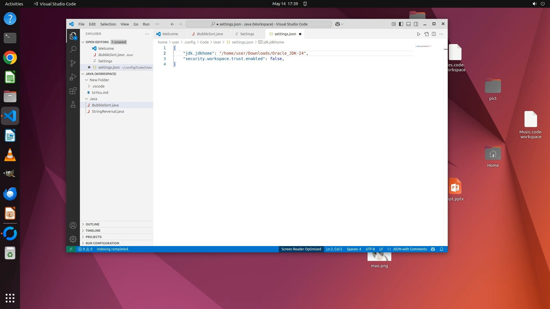550x309 pixels.
Task: Expand the OUTLINE section
Action: point(93,224)
